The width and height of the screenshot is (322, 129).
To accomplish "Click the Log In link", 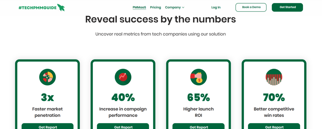I will point(216,7).
